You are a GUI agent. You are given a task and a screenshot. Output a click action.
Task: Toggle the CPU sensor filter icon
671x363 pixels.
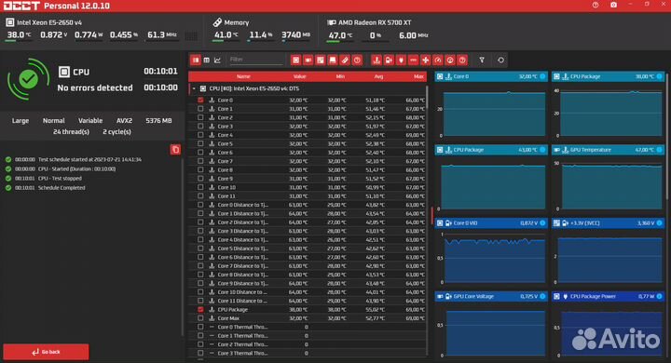point(295,60)
